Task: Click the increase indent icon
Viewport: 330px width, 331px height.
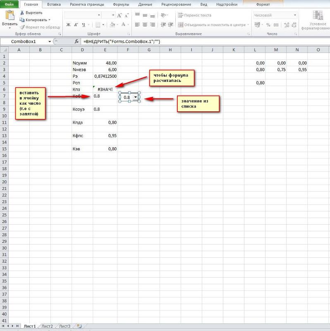Action: tap(170, 25)
